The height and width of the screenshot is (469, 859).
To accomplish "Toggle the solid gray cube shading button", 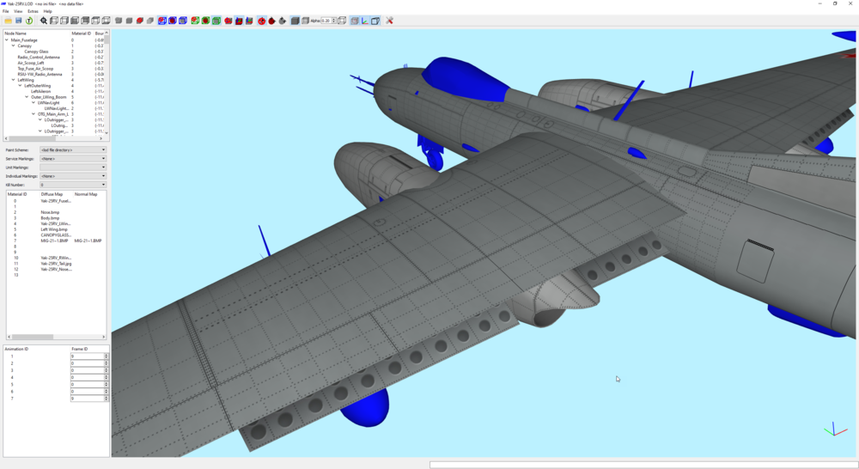I will [x=295, y=21].
